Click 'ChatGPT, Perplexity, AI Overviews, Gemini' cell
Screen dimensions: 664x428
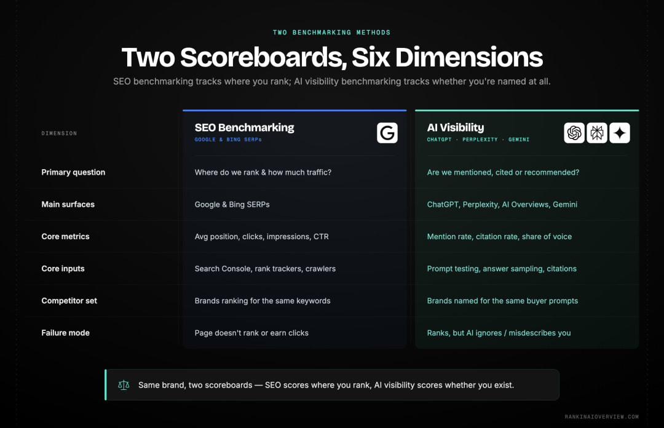coord(502,204)
